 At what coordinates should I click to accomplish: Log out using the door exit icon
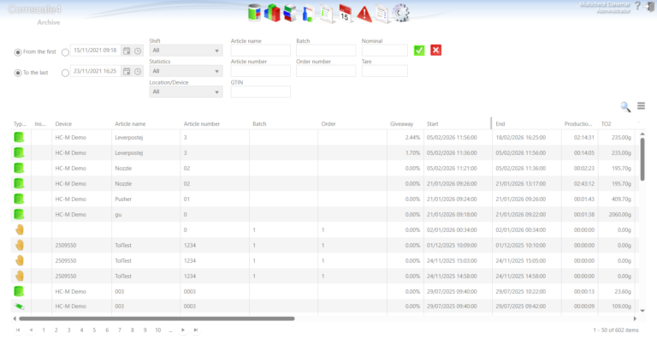click(648, 7)
